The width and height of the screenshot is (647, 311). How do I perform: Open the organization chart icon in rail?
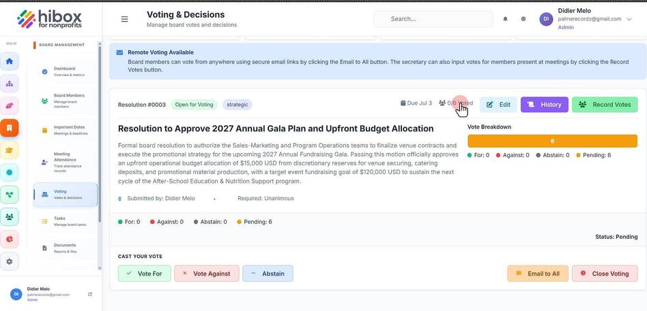9,84
